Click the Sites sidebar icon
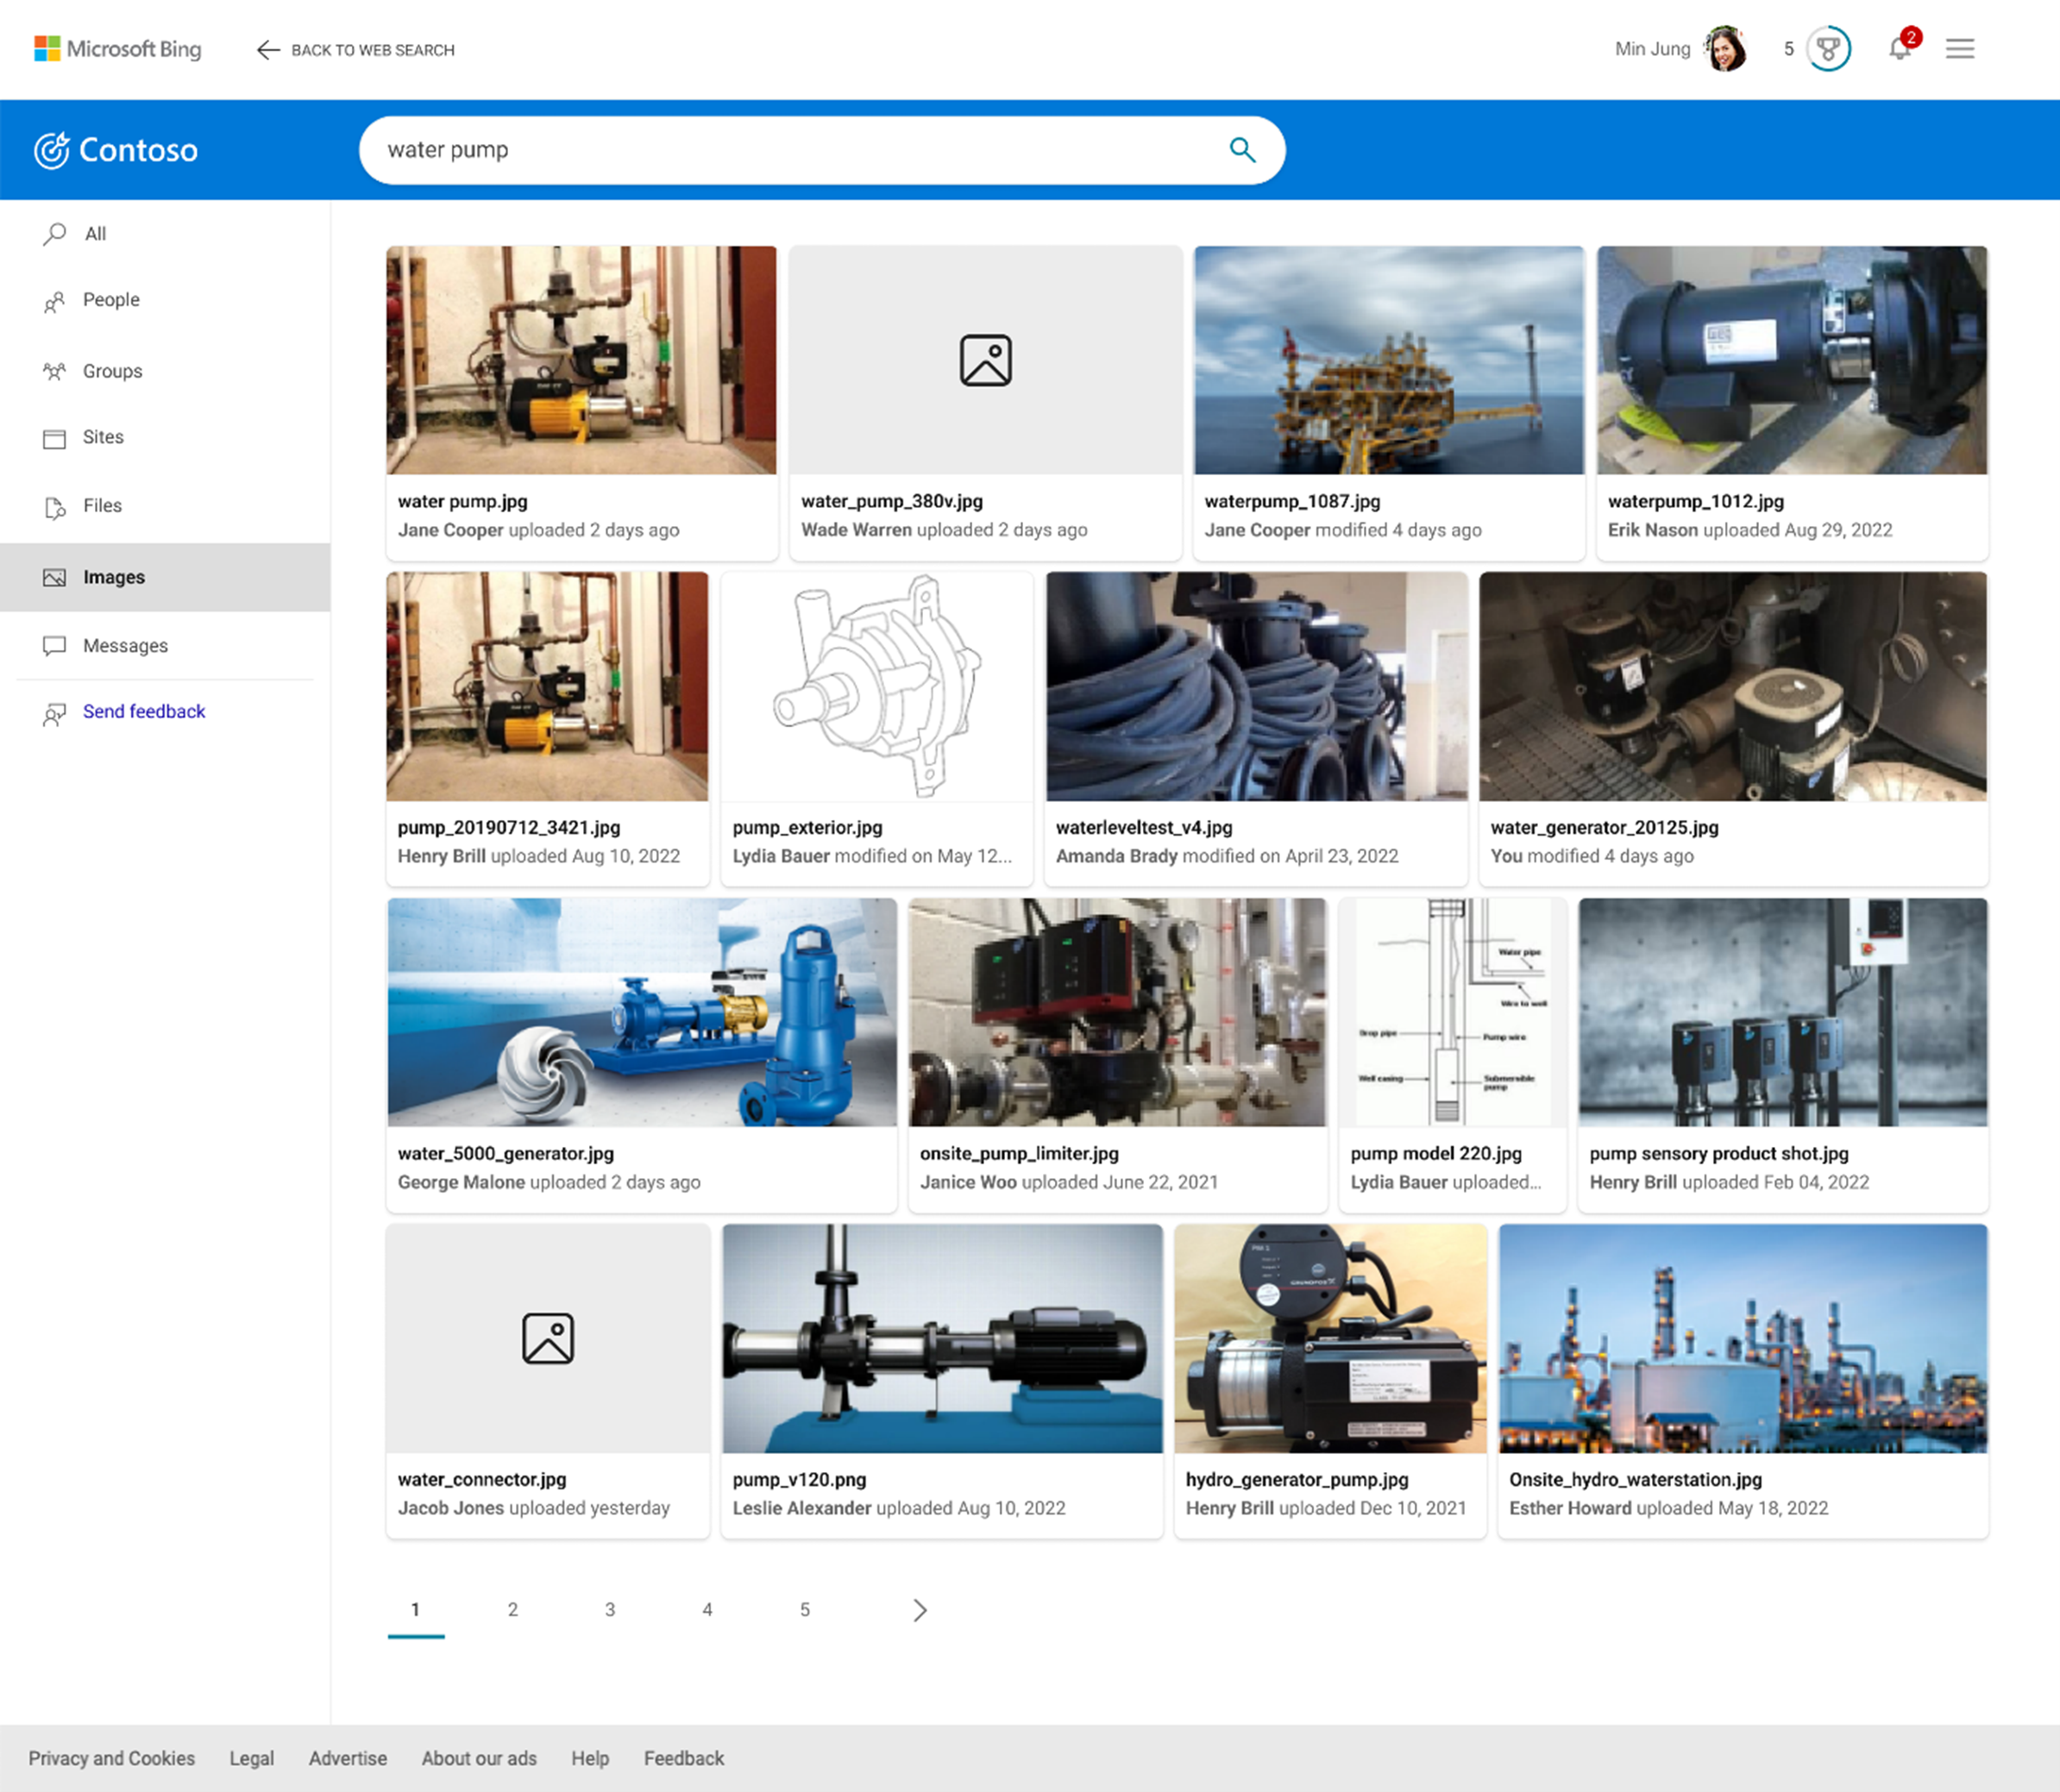This screenshot has width=2060, height=1792. point(55,438)
